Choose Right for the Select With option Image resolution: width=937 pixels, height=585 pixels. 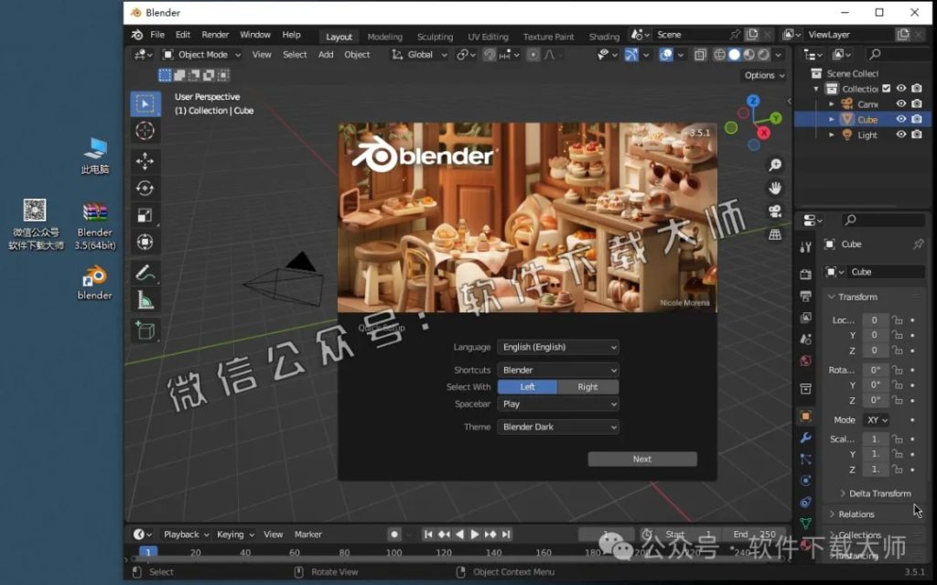point(588,386)
